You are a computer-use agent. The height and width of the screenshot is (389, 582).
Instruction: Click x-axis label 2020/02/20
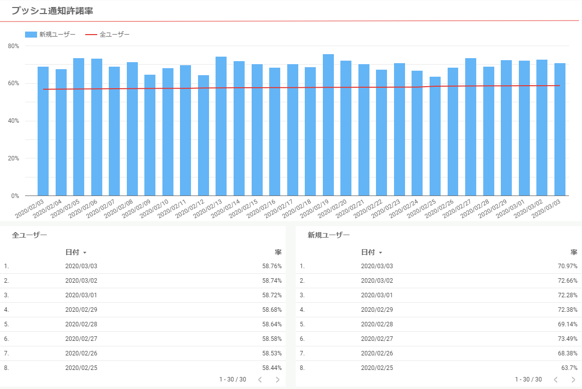[332, 209]
